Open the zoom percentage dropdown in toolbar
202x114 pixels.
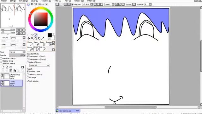click(x=92, y=4)
